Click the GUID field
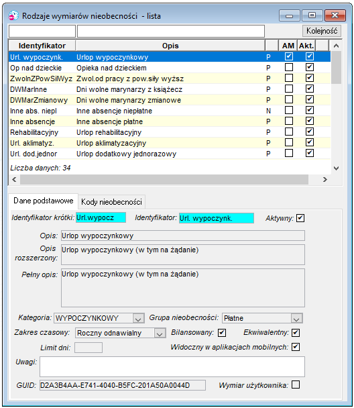354x408 pixels. (123, 385)
